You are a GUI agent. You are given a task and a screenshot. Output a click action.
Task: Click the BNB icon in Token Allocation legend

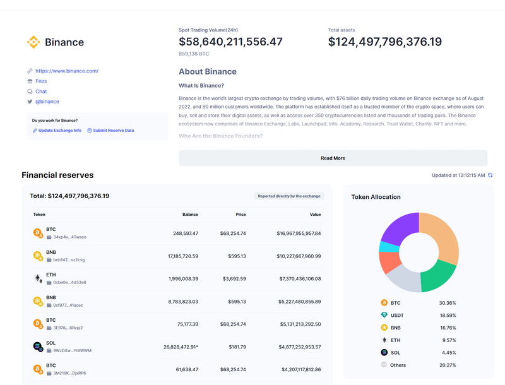point(384,328)
